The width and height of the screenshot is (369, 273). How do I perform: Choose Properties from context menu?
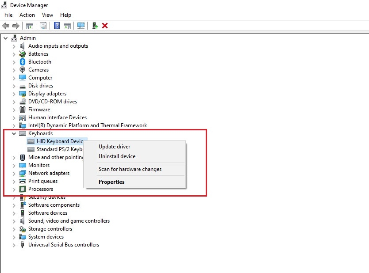coord(111,182)
